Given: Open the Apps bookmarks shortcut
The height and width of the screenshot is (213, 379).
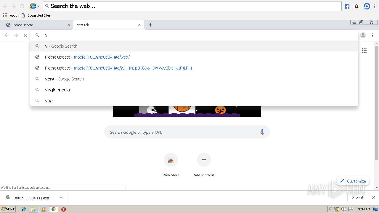Looking at the screenshot, I should click(x=10, y=15).
